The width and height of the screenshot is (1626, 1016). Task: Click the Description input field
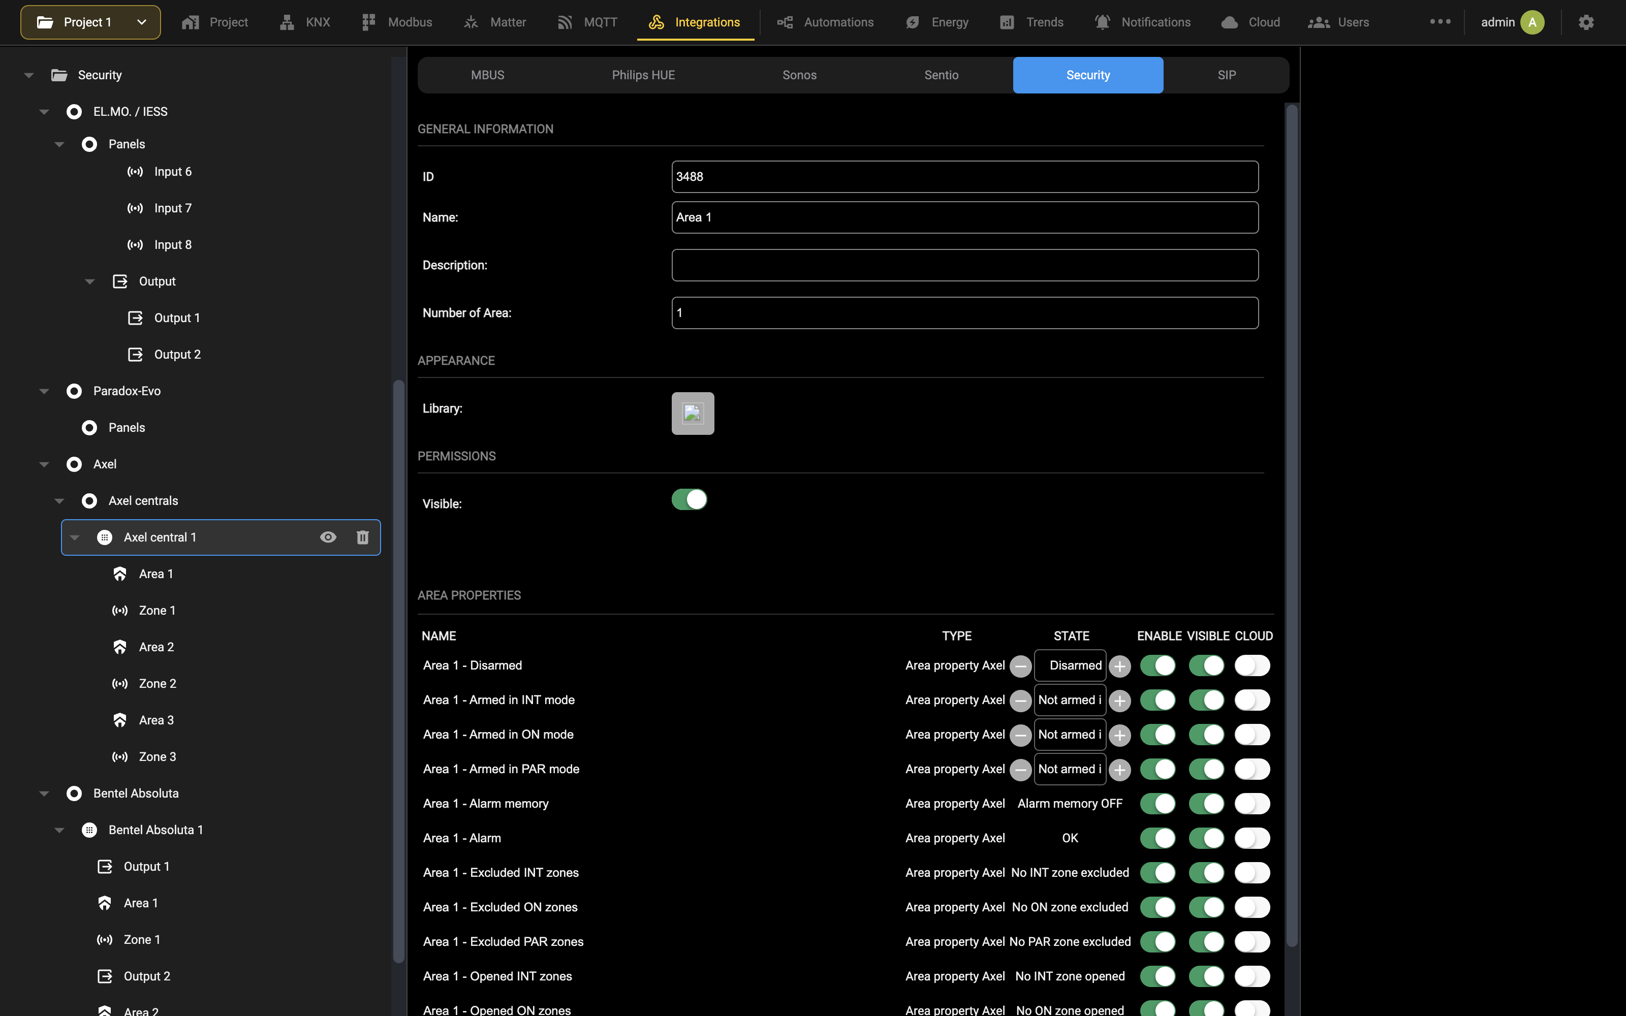coord(965,265)
